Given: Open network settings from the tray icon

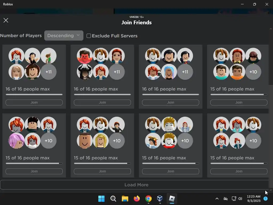Looking at the screenshot, I should click(234, 199).
